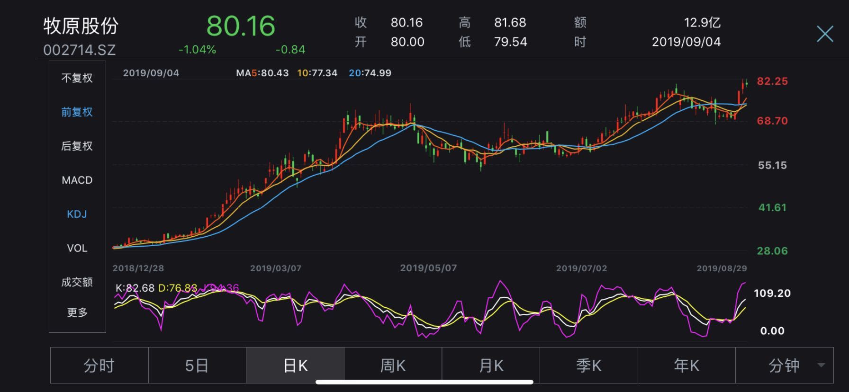Switch to the 月K tab

click(x=491, y=366)
